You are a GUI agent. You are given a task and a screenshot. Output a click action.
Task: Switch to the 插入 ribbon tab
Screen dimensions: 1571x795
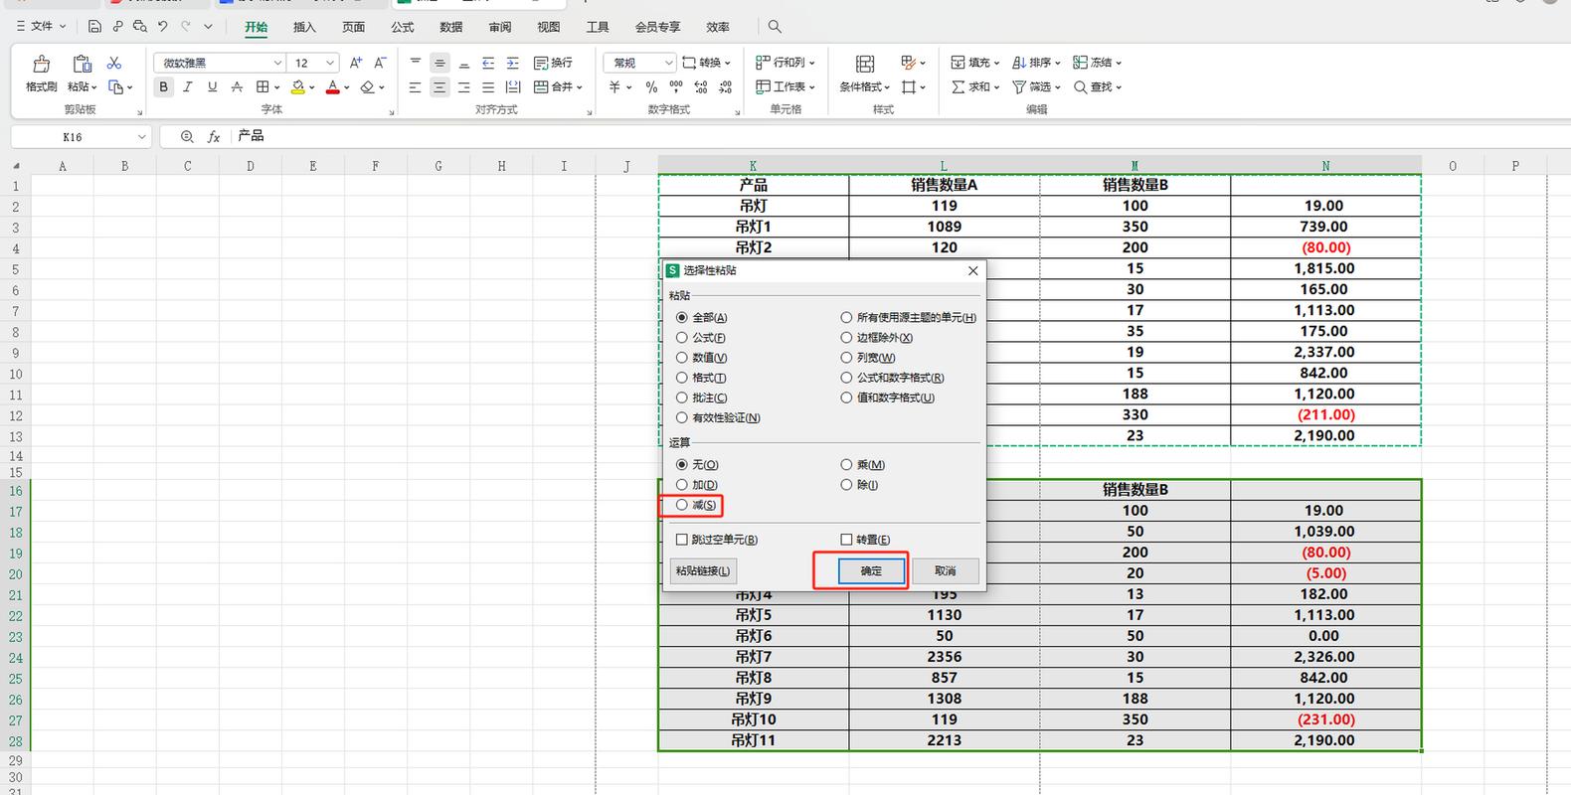[x=304, y=27]
